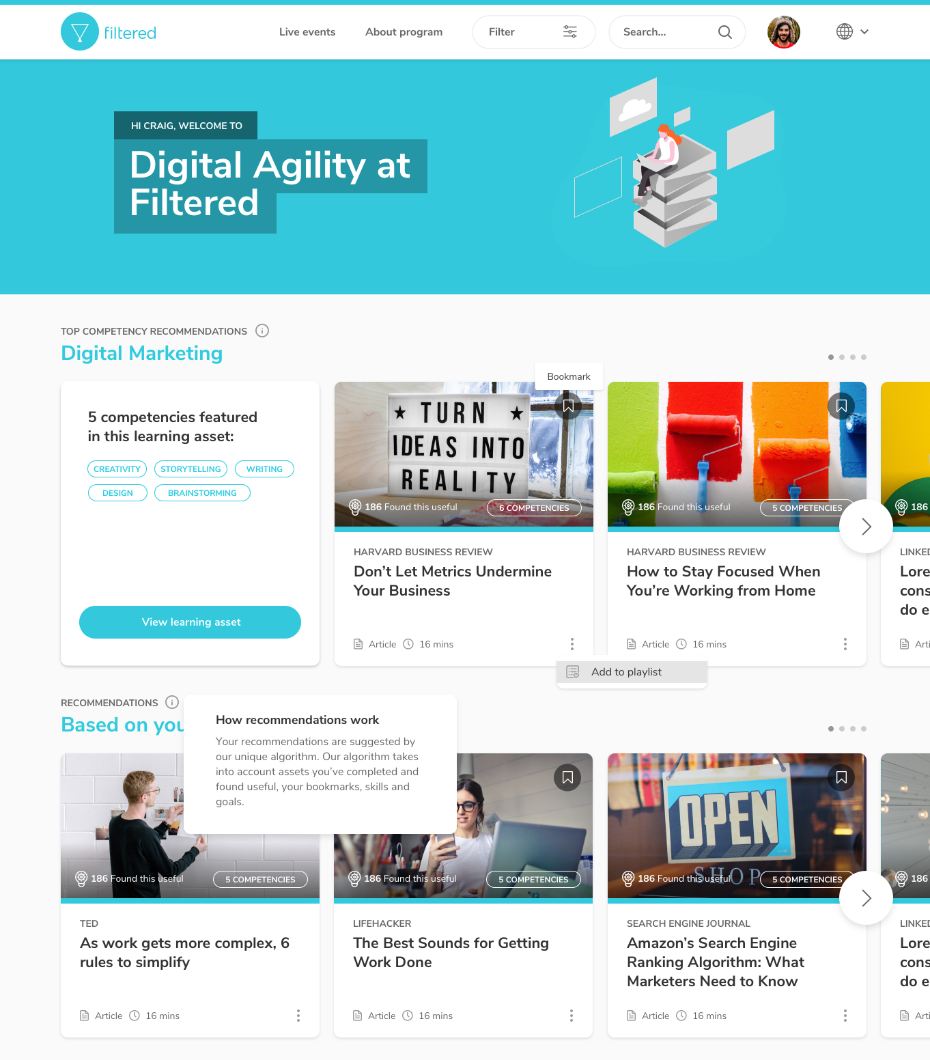Click the search magnifier icon

(x=725, y=32)
